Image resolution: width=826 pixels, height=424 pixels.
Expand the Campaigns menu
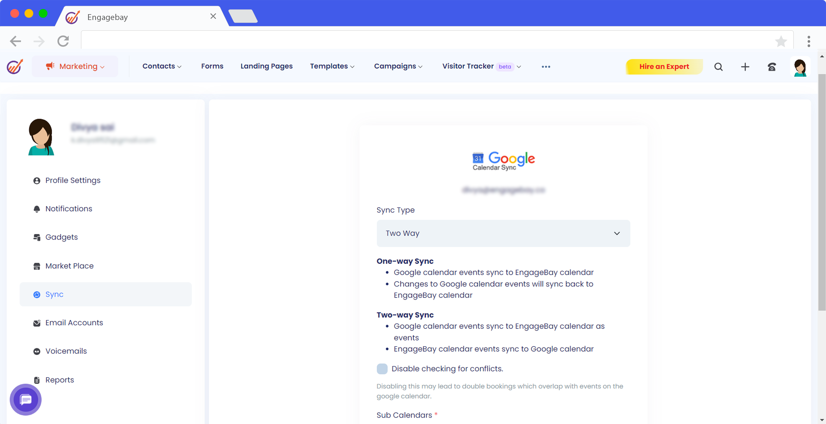[x=398, y=66]
